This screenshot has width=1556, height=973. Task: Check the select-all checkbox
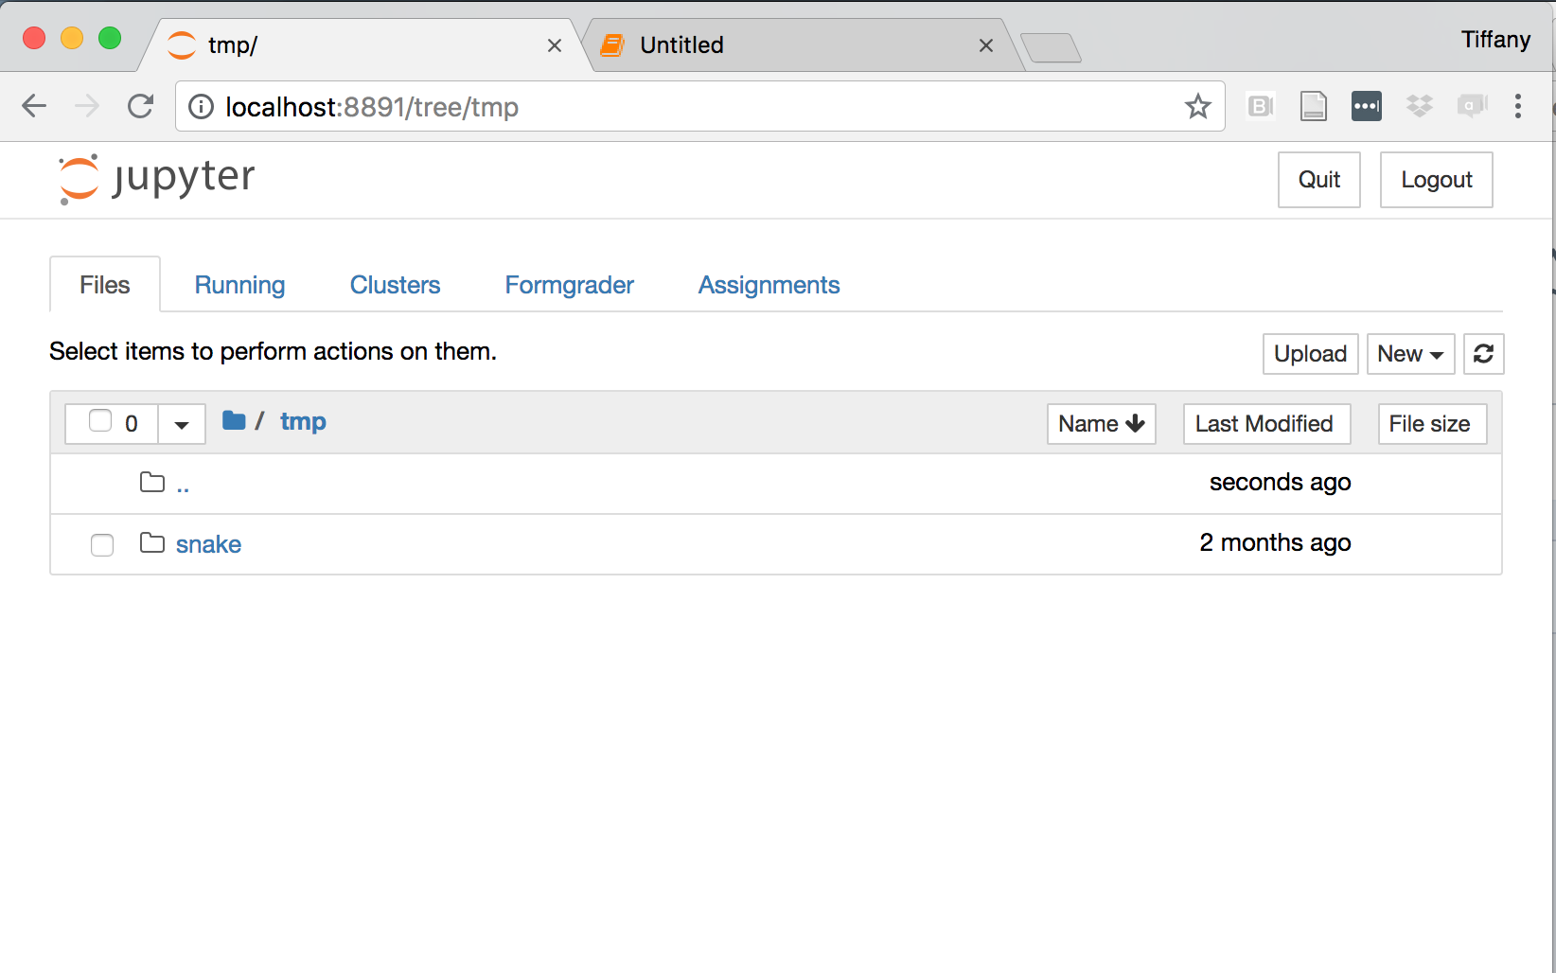tap(100, 421)
